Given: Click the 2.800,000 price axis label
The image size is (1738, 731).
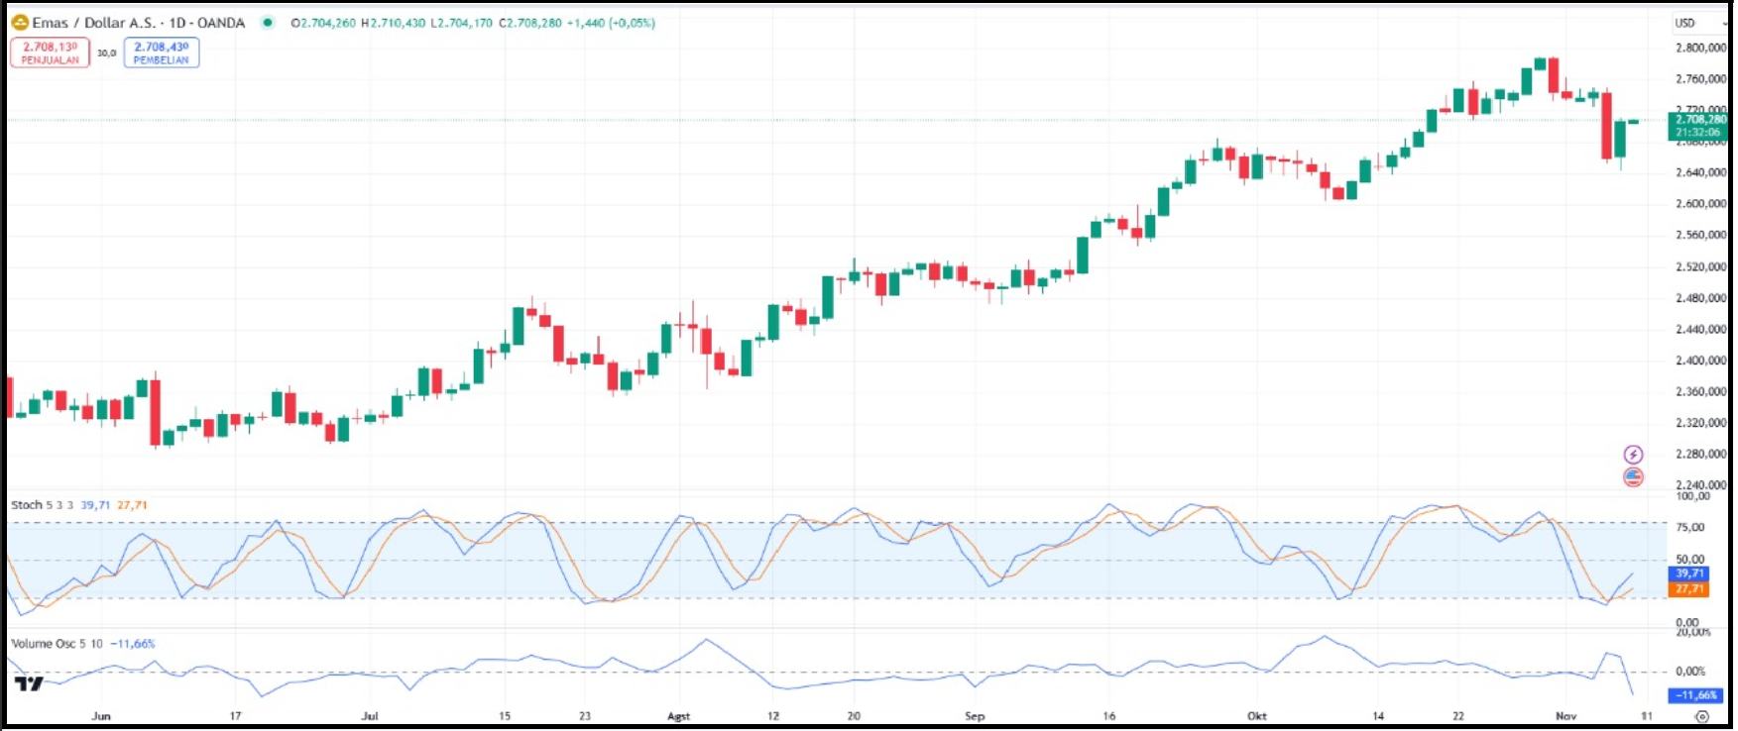Looking at the screenshot, I should pos(1699,48).
